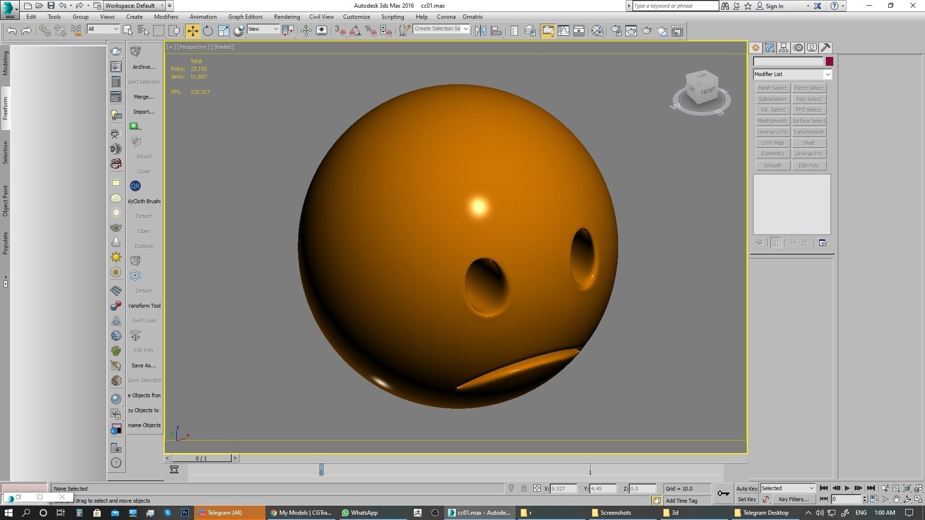925x520 pixels.
Task: Click the TurboSmooth modifier button
Action: pos(809,132)
